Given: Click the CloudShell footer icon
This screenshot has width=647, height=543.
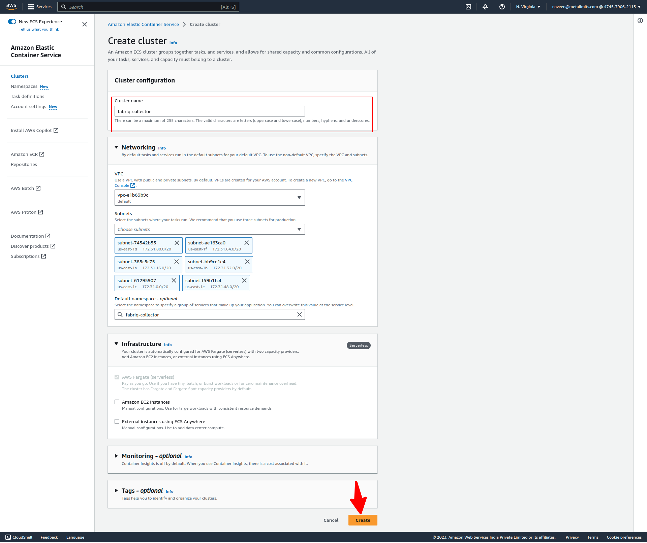Looking at the screenshot, I should 8,537.
